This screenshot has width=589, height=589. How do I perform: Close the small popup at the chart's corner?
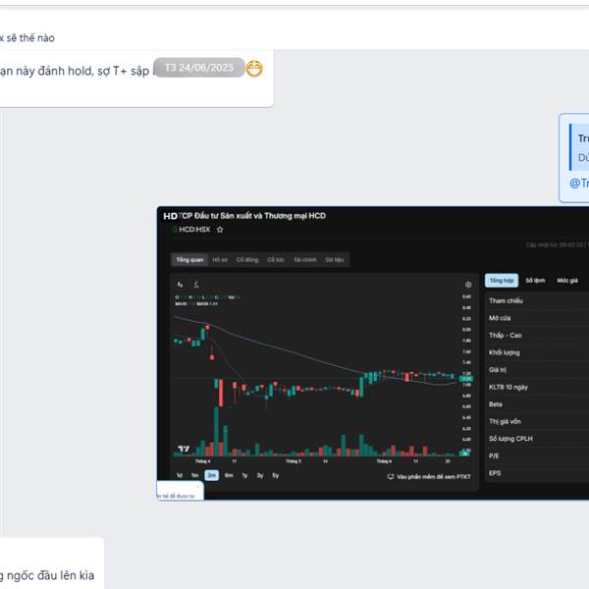pyautogui.click(x=198, y=487)
